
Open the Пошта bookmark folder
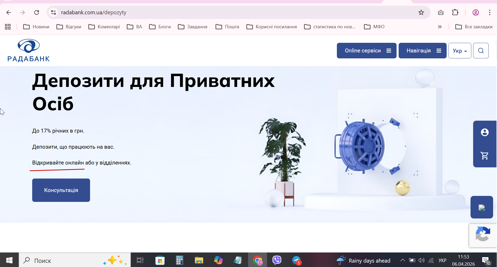click(227, 27)
